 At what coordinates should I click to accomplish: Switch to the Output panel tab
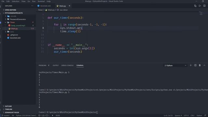coord(56,65)
